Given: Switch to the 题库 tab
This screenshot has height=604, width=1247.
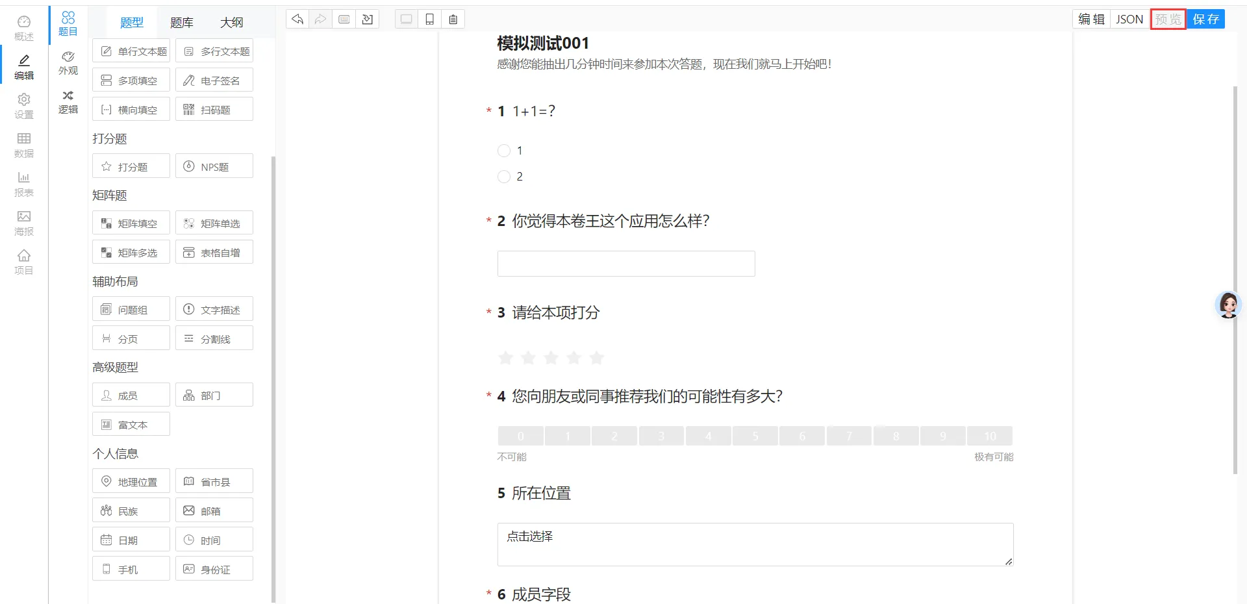Looking at the screenshot, I should pyautogui.click(x=182, y=23).
